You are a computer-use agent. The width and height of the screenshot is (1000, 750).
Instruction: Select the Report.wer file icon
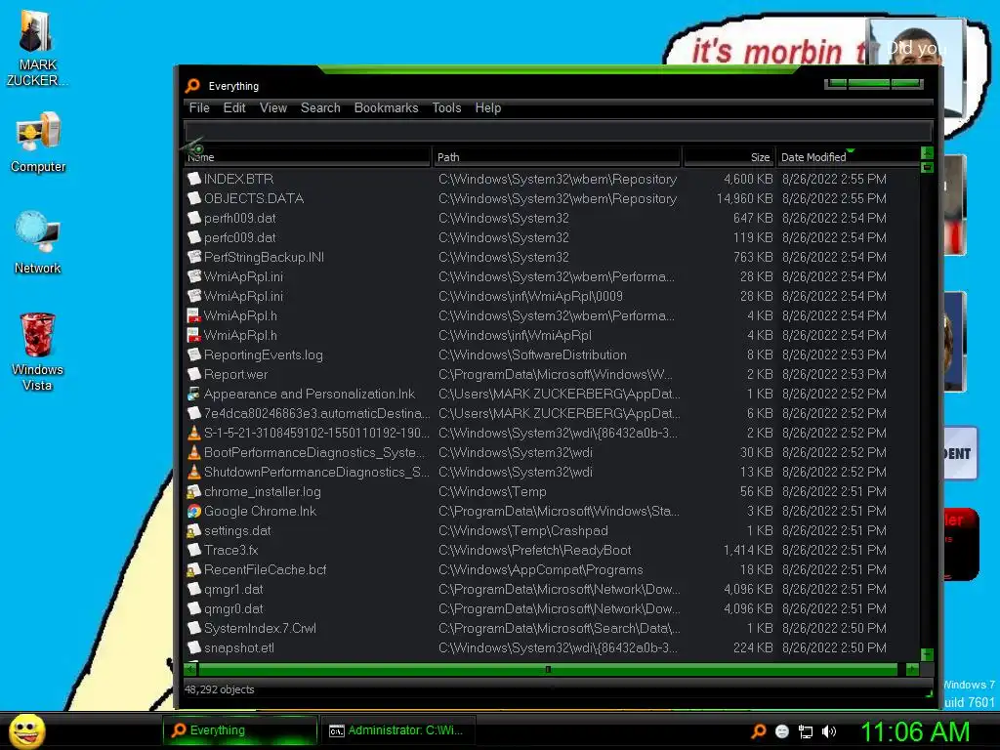tap(194, 374)
